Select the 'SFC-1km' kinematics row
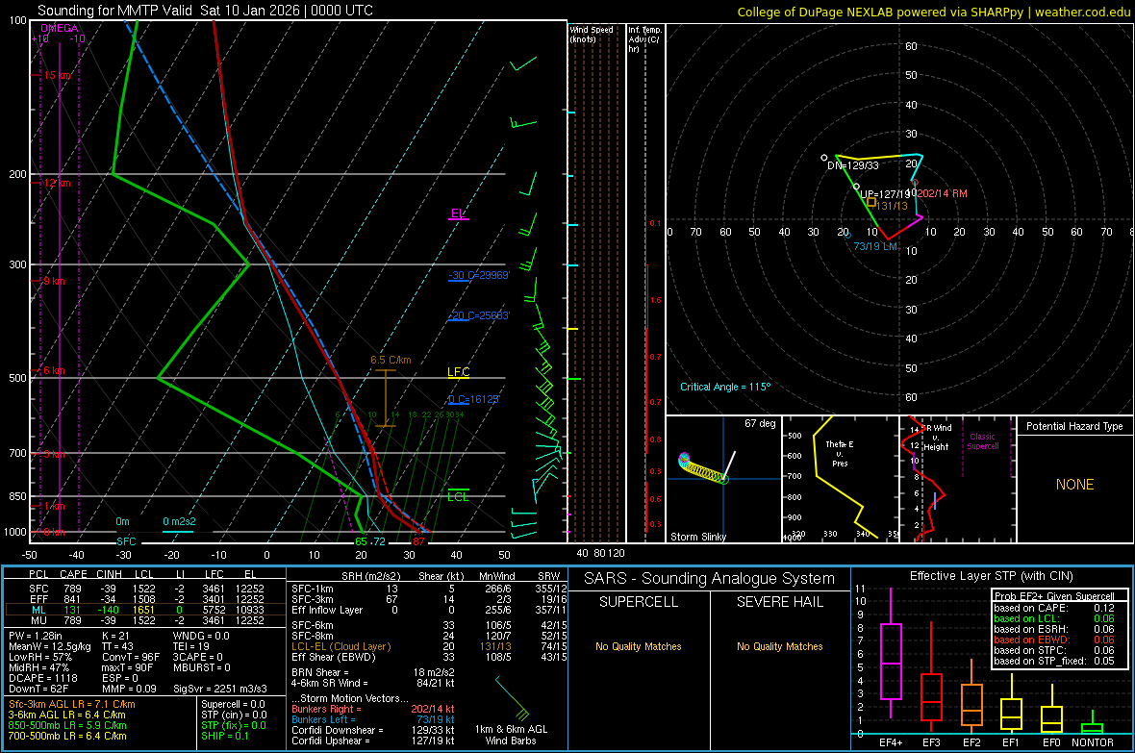Screen dimensions: 1135x753 tap(429, 589)
